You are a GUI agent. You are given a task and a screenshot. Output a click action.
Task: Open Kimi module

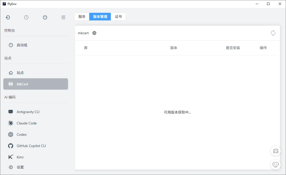36,157
